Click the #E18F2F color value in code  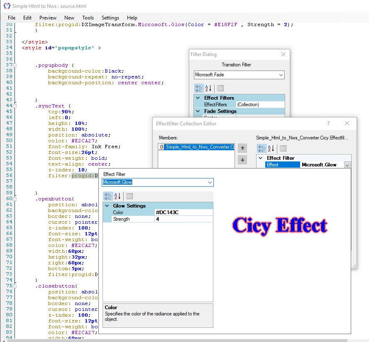[x=226, y=24]
